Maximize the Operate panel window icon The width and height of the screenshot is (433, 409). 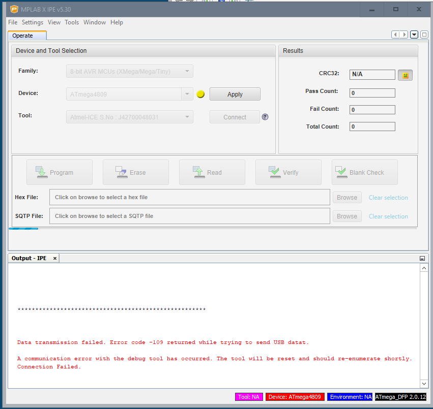pos(424,35)
